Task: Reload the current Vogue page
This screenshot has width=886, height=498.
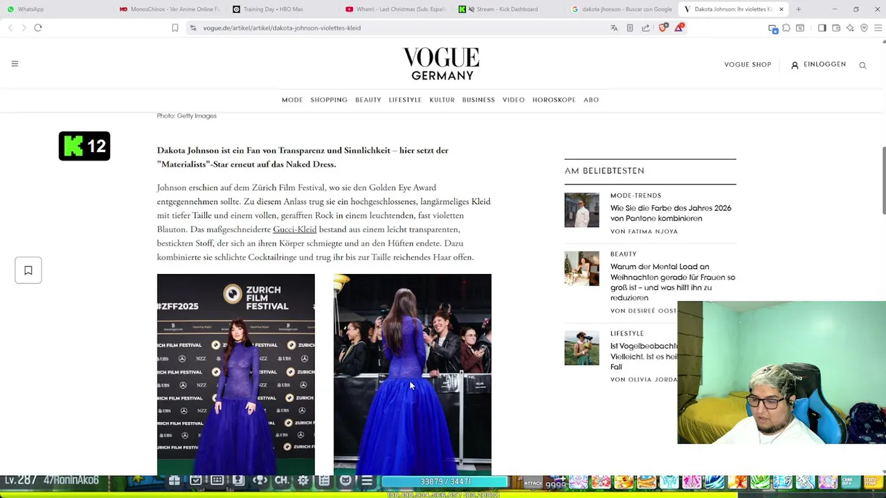Action: pos(38,28)
